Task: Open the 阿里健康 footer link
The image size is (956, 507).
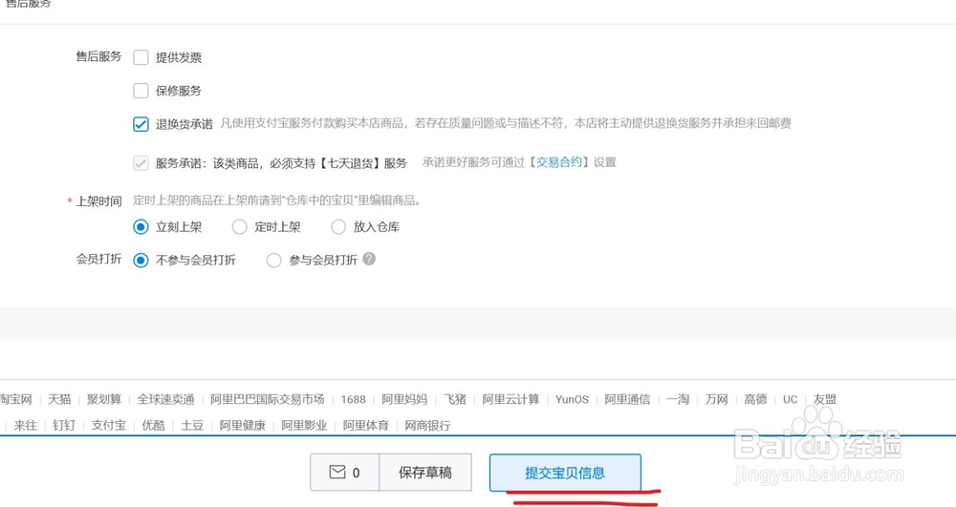Action: (243, 426)
